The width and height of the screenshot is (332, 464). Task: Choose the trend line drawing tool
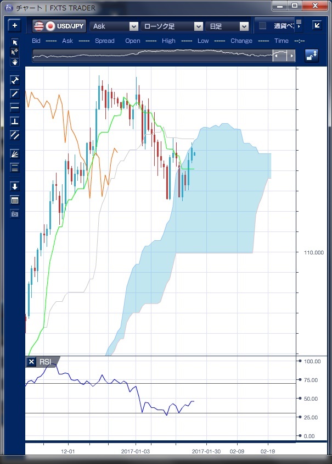[x=15, y=94]
